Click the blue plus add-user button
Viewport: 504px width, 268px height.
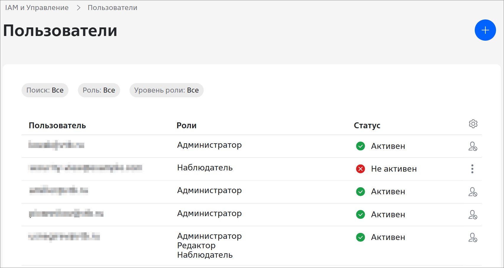[x=485, y=30]
